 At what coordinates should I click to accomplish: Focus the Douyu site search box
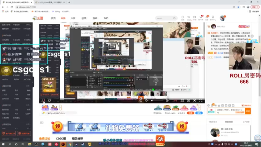164,18
